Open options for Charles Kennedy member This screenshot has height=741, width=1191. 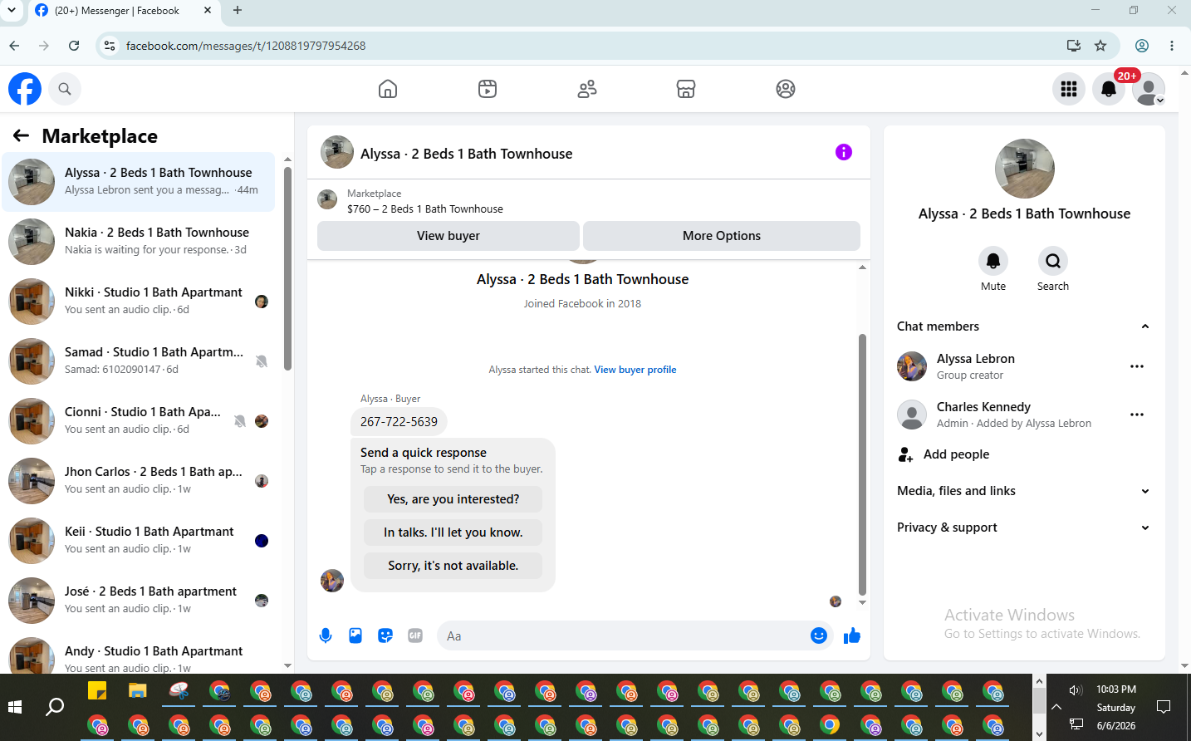[x=1137, y=415]
